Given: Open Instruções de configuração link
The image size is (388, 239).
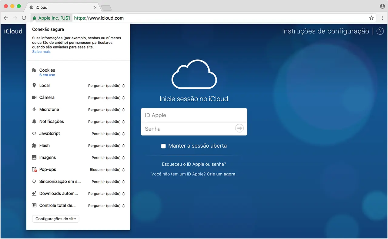Looking at the screenshot, I should [x=326, y=31].
